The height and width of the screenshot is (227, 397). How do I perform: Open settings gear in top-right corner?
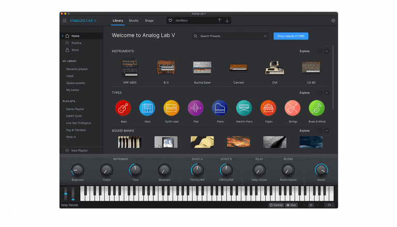click(333, 21)
